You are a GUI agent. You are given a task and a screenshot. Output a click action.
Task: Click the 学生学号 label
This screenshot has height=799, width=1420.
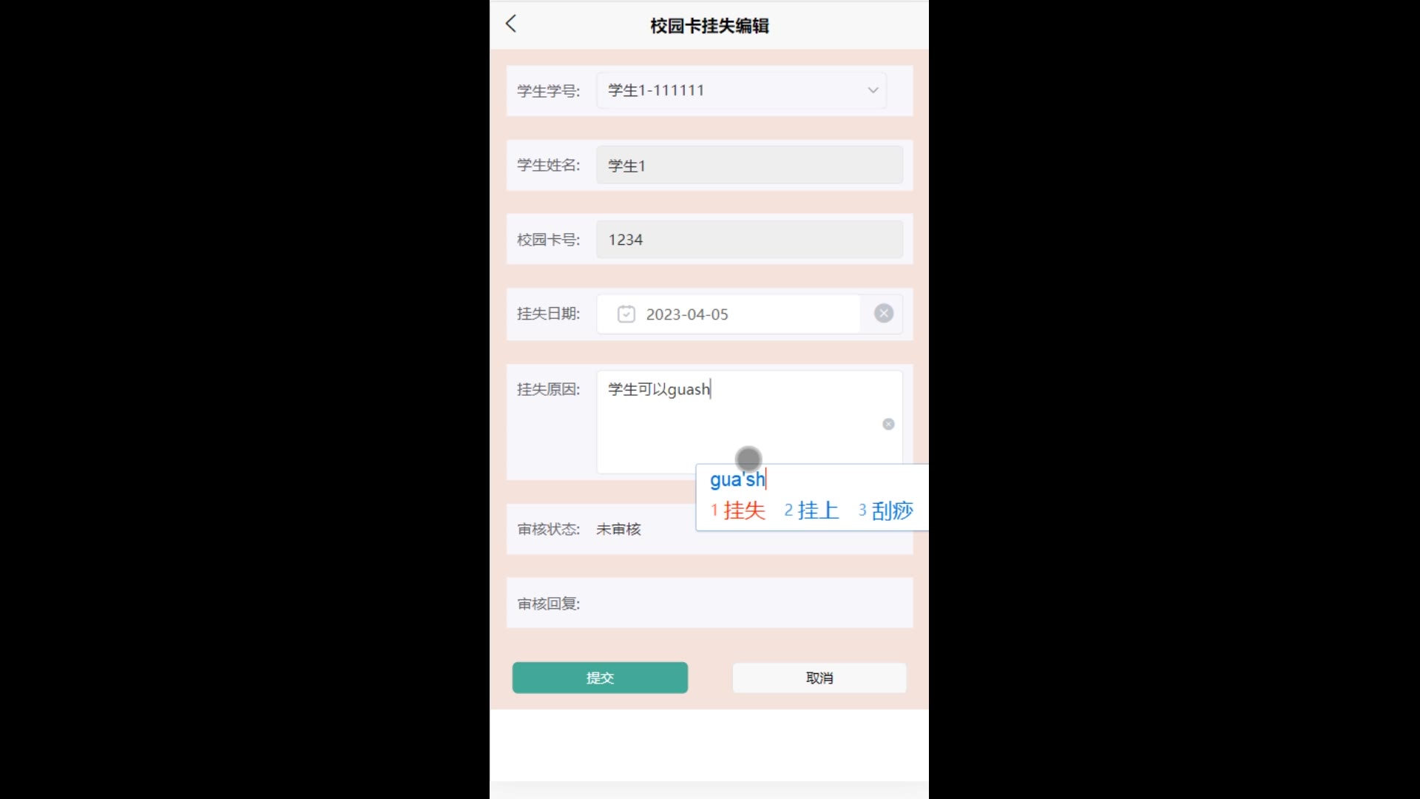(548, 91)
